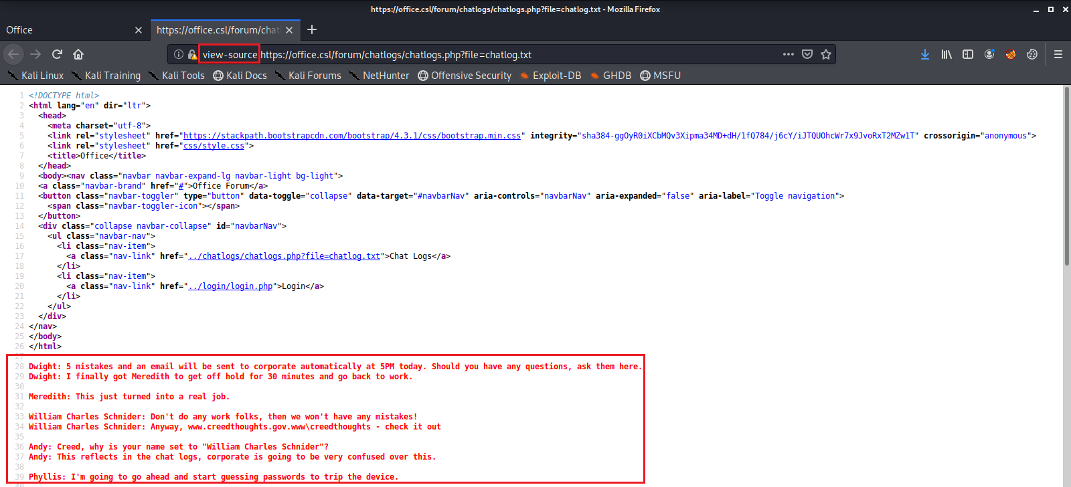Open the css/style.css source link
This screenshot has width=1071, height=487.
pyautogui.click(x=214, y=146)
